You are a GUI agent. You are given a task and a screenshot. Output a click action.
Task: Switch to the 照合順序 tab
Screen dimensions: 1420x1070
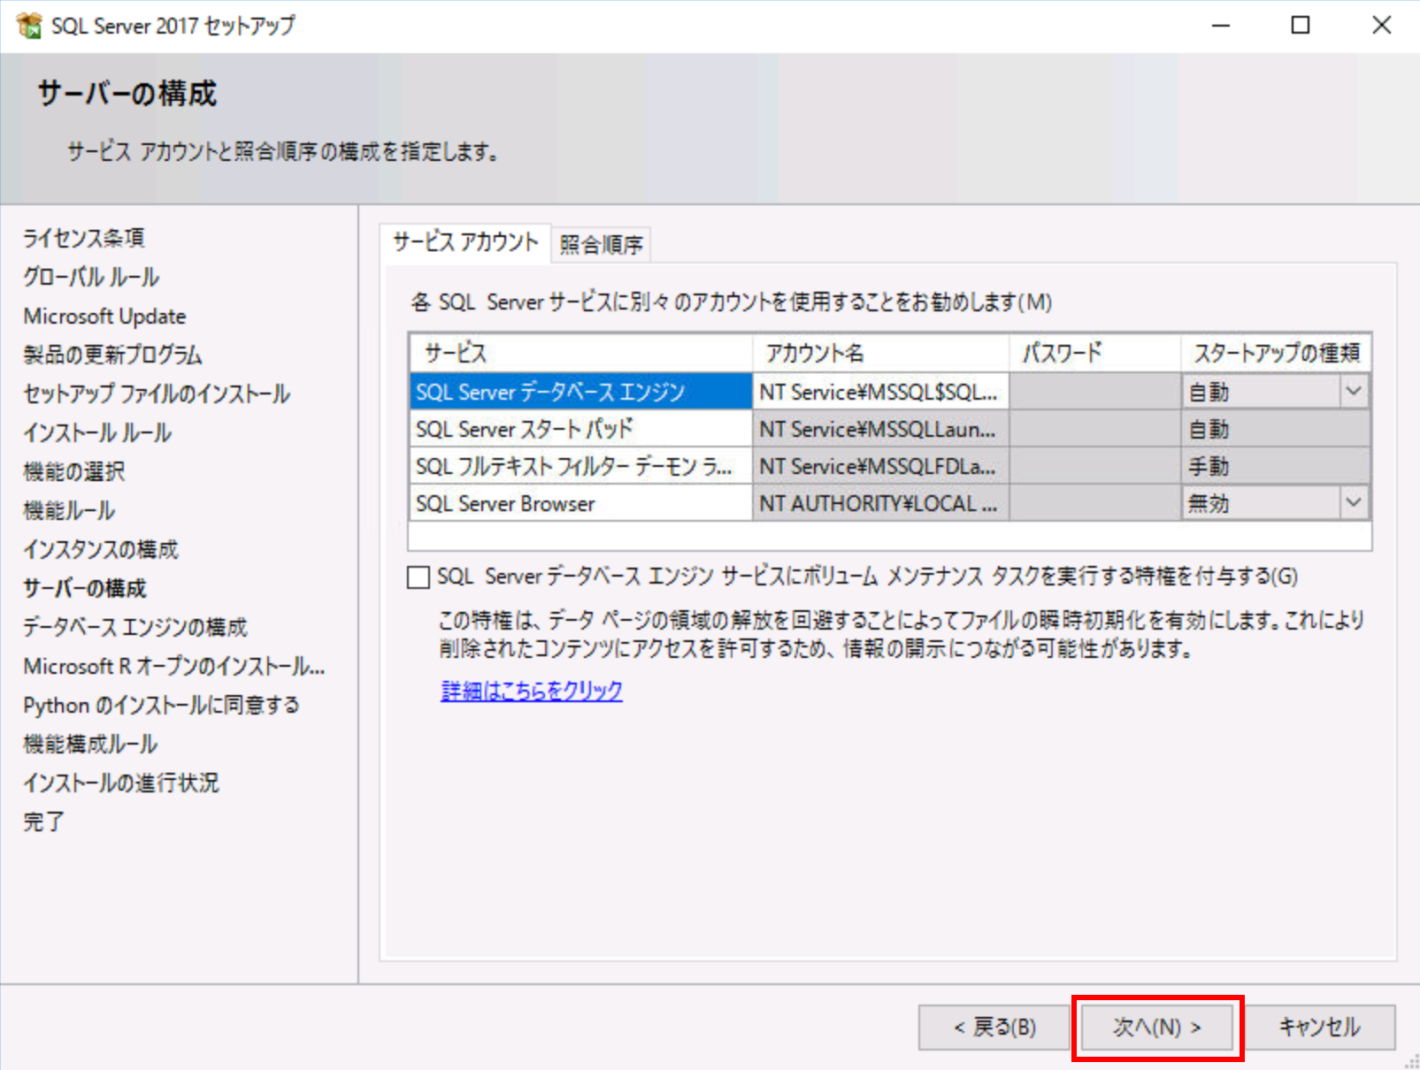point(602,244)
